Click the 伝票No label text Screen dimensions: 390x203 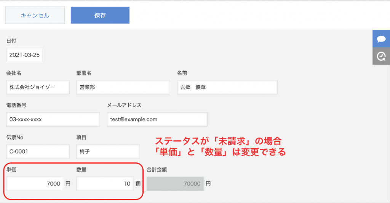tap(15, 138)
